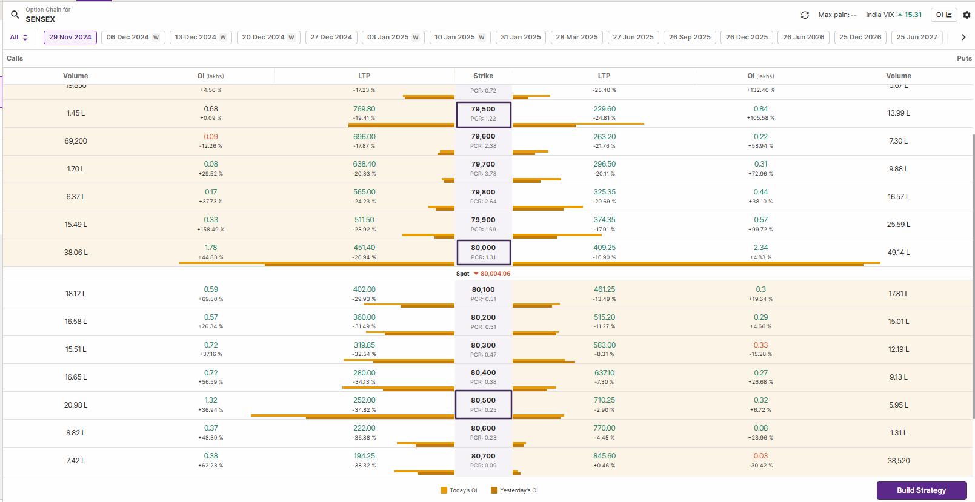Image resolution: width=975 pixels, height=502 pixels.
Task: Open the 26 Jun 2026 expiry
Action: pos(804,37)
